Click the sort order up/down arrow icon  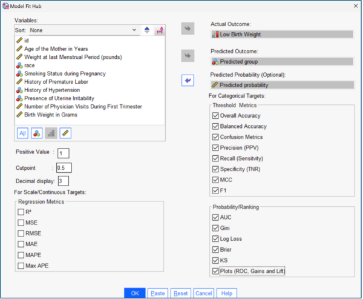click(147, 30)
